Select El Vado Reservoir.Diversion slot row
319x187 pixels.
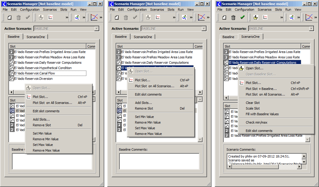tap(48, 79)
